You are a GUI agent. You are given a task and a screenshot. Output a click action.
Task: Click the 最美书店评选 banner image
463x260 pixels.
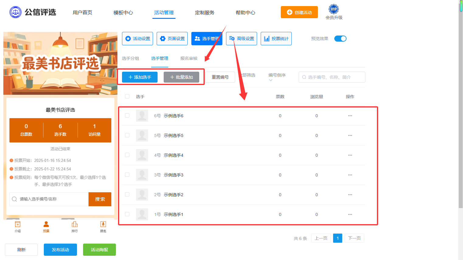click(x=60, y=63)
